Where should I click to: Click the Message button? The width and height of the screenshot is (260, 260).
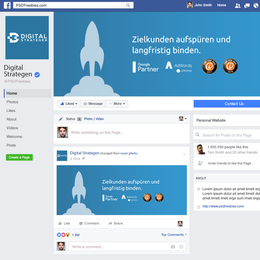(x=93, y=103)
